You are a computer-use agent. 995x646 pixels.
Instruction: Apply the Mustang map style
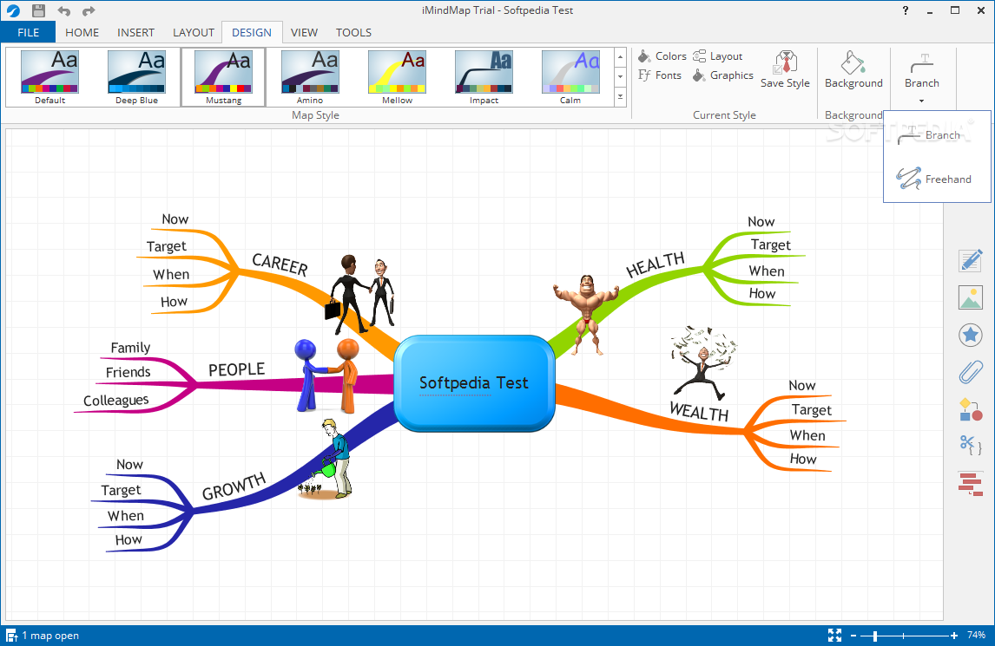(x=223, y=76)
